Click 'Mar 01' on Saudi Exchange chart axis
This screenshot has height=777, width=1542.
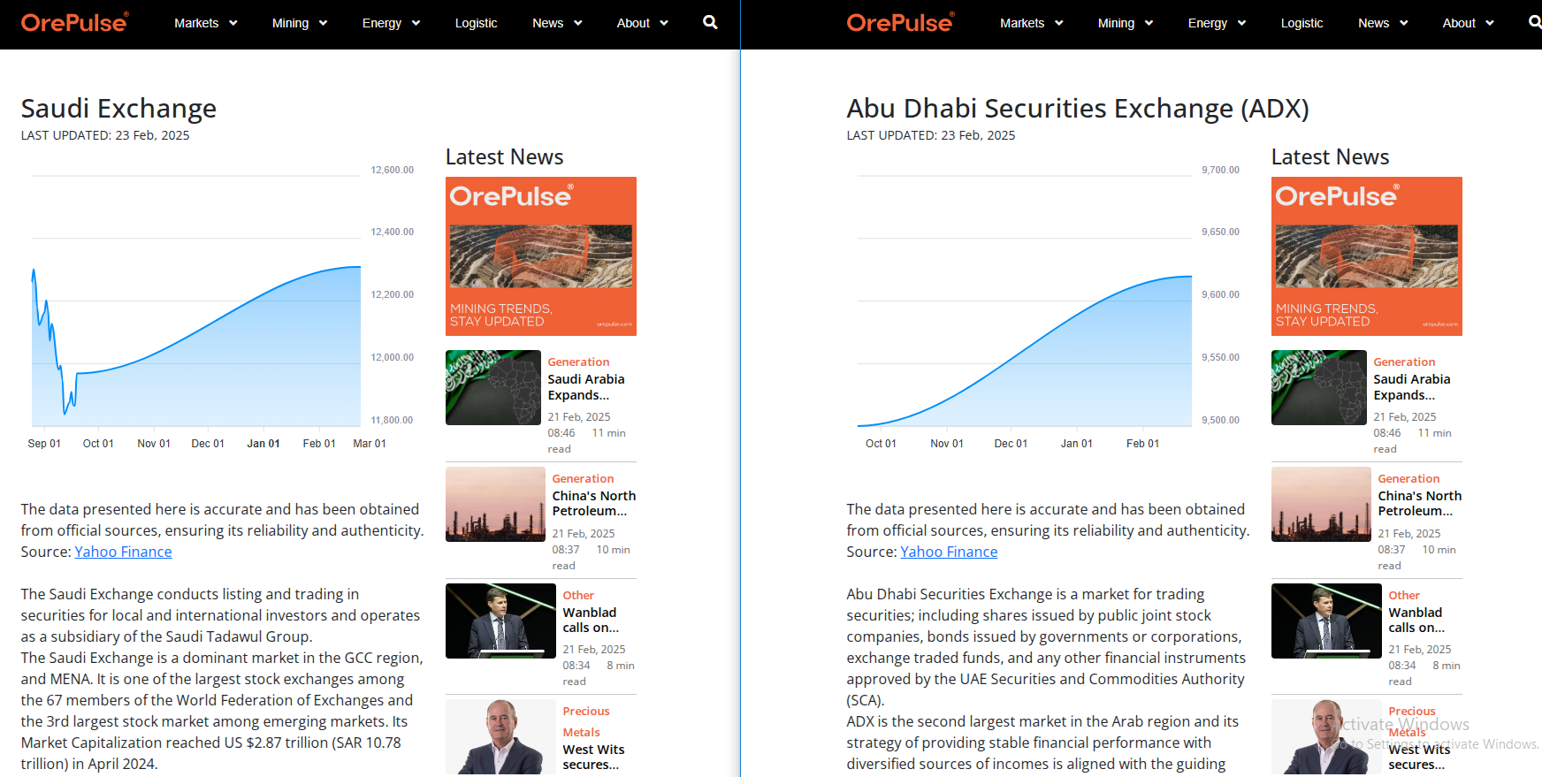pos(370,444)
